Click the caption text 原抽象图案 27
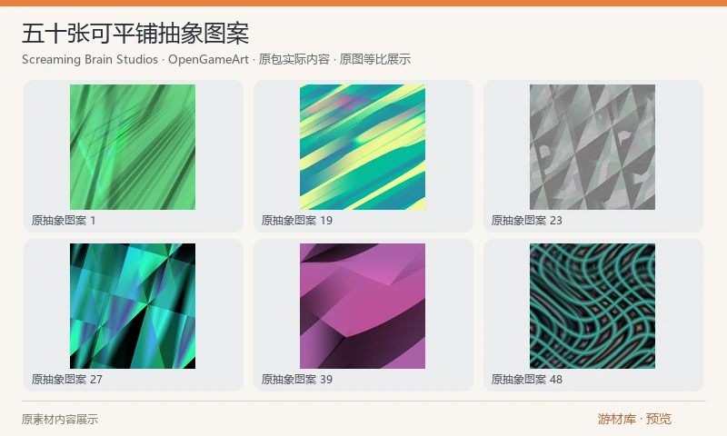The width and height of the screenshot is (727, 436). [x=66, y=380]
